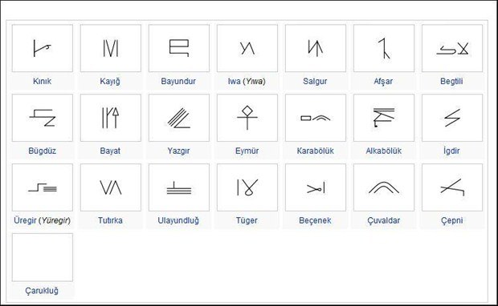498x306 pixels.
Task: Follow the Çepni link
Action: coord(451,220)
